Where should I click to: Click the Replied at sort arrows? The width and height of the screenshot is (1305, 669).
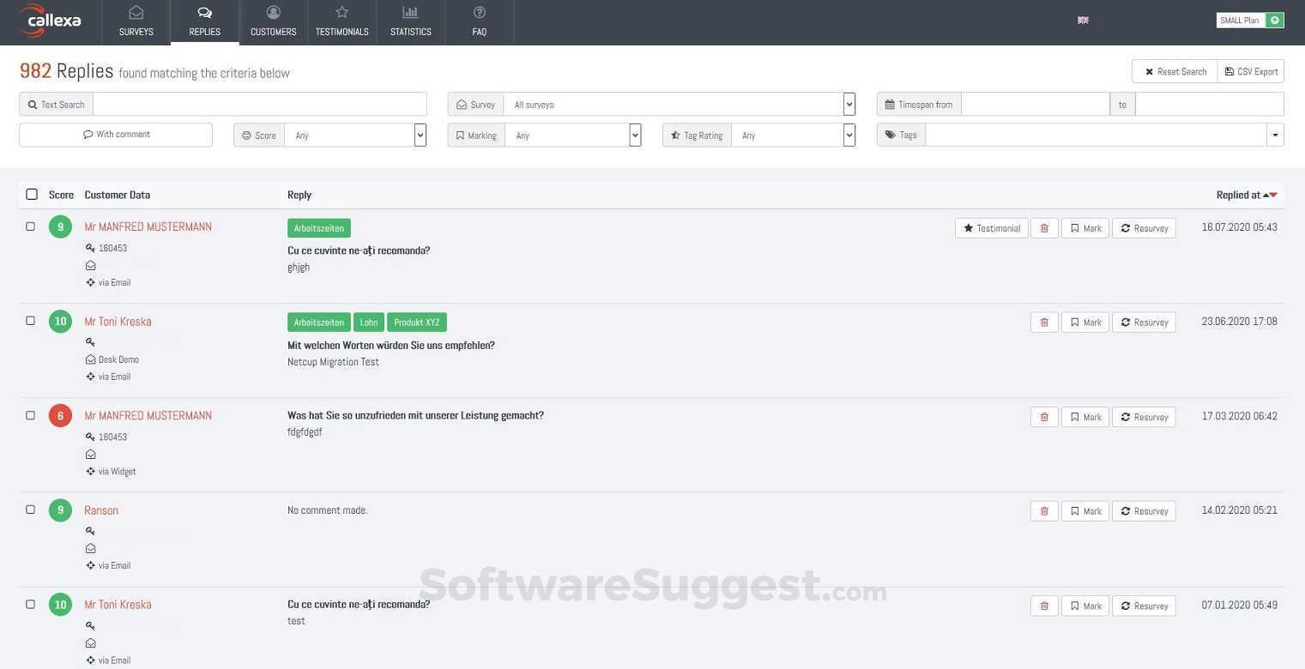click(x=1270, y=196)
